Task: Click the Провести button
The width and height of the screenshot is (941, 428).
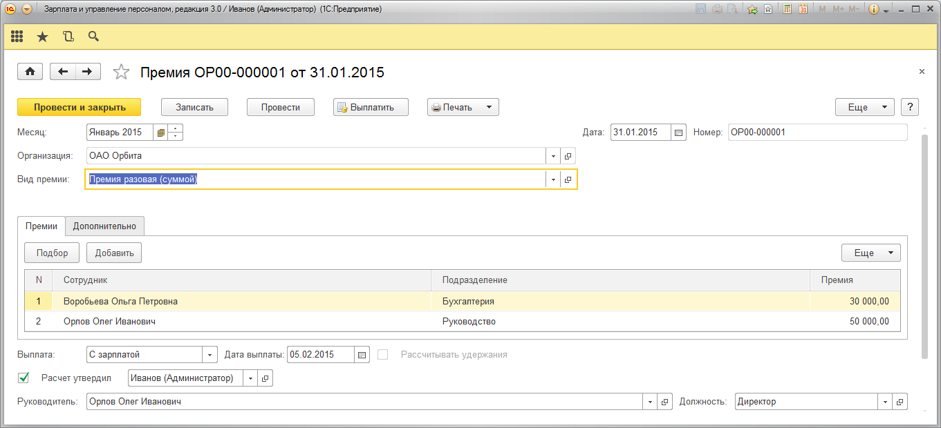Action: pos(281,107)
